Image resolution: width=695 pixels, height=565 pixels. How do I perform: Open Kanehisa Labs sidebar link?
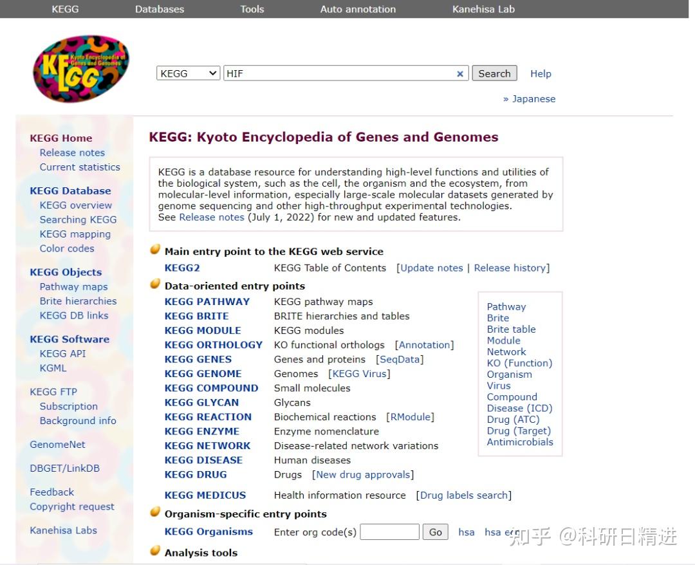click(x=63, y=530)
